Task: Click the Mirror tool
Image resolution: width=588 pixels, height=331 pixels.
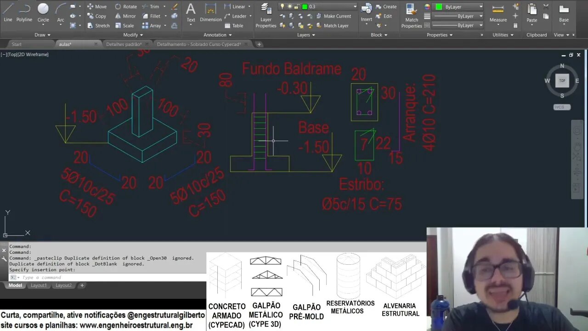Action: tap(125, 16)
